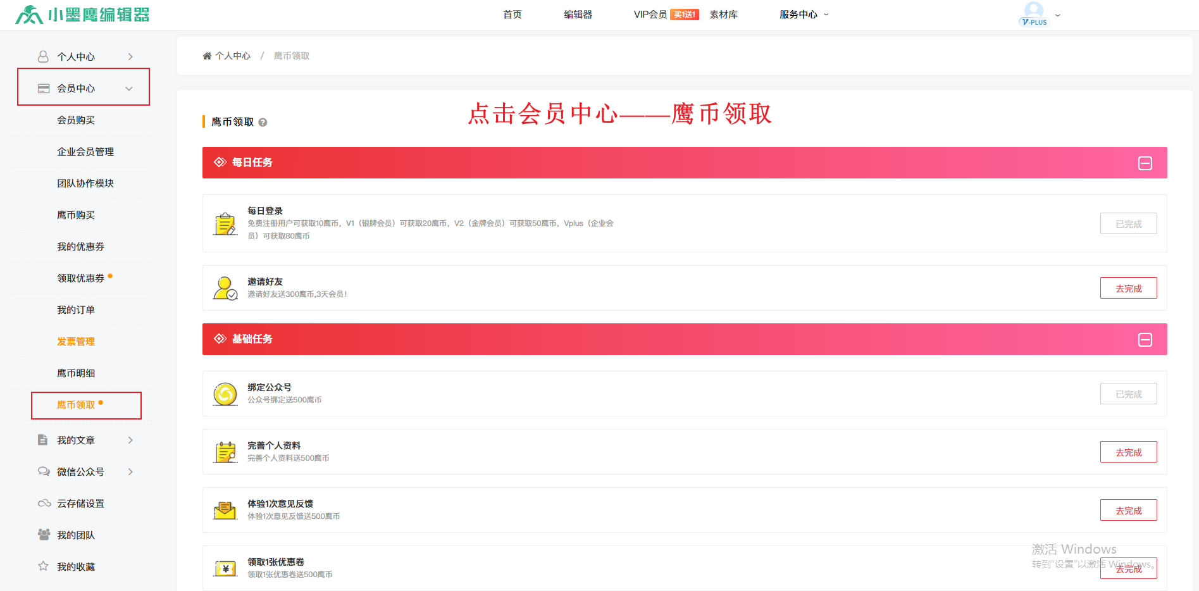Open VIP会员 in top navigation
The width and height of the screenshot is (1199, 591).
click(650, 15)
